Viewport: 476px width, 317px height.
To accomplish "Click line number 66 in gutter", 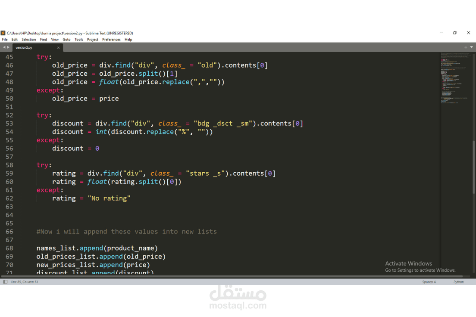I will pos(9,232).
